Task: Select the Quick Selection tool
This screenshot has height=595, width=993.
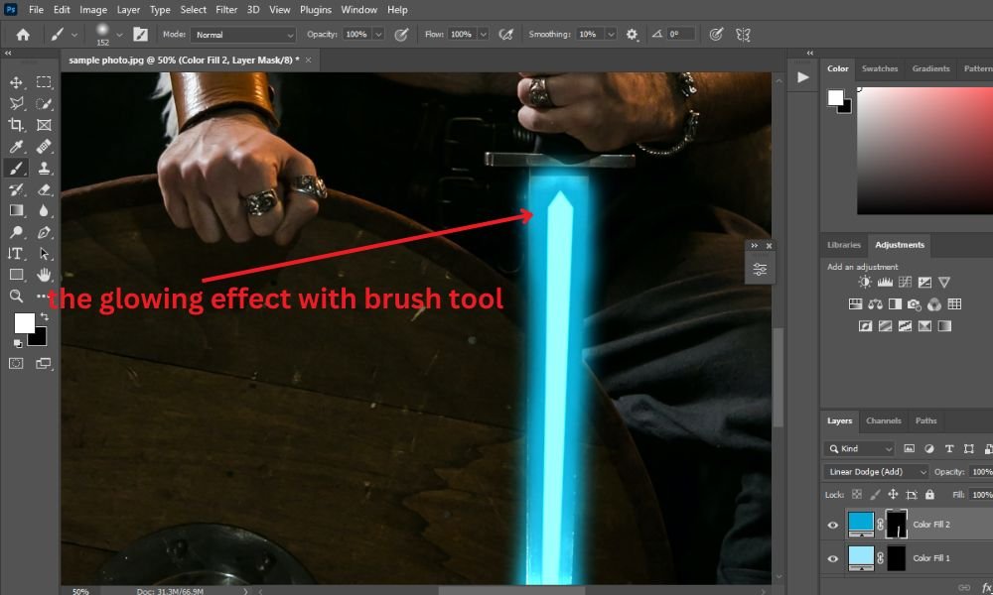Action: [x=44, y=104]
